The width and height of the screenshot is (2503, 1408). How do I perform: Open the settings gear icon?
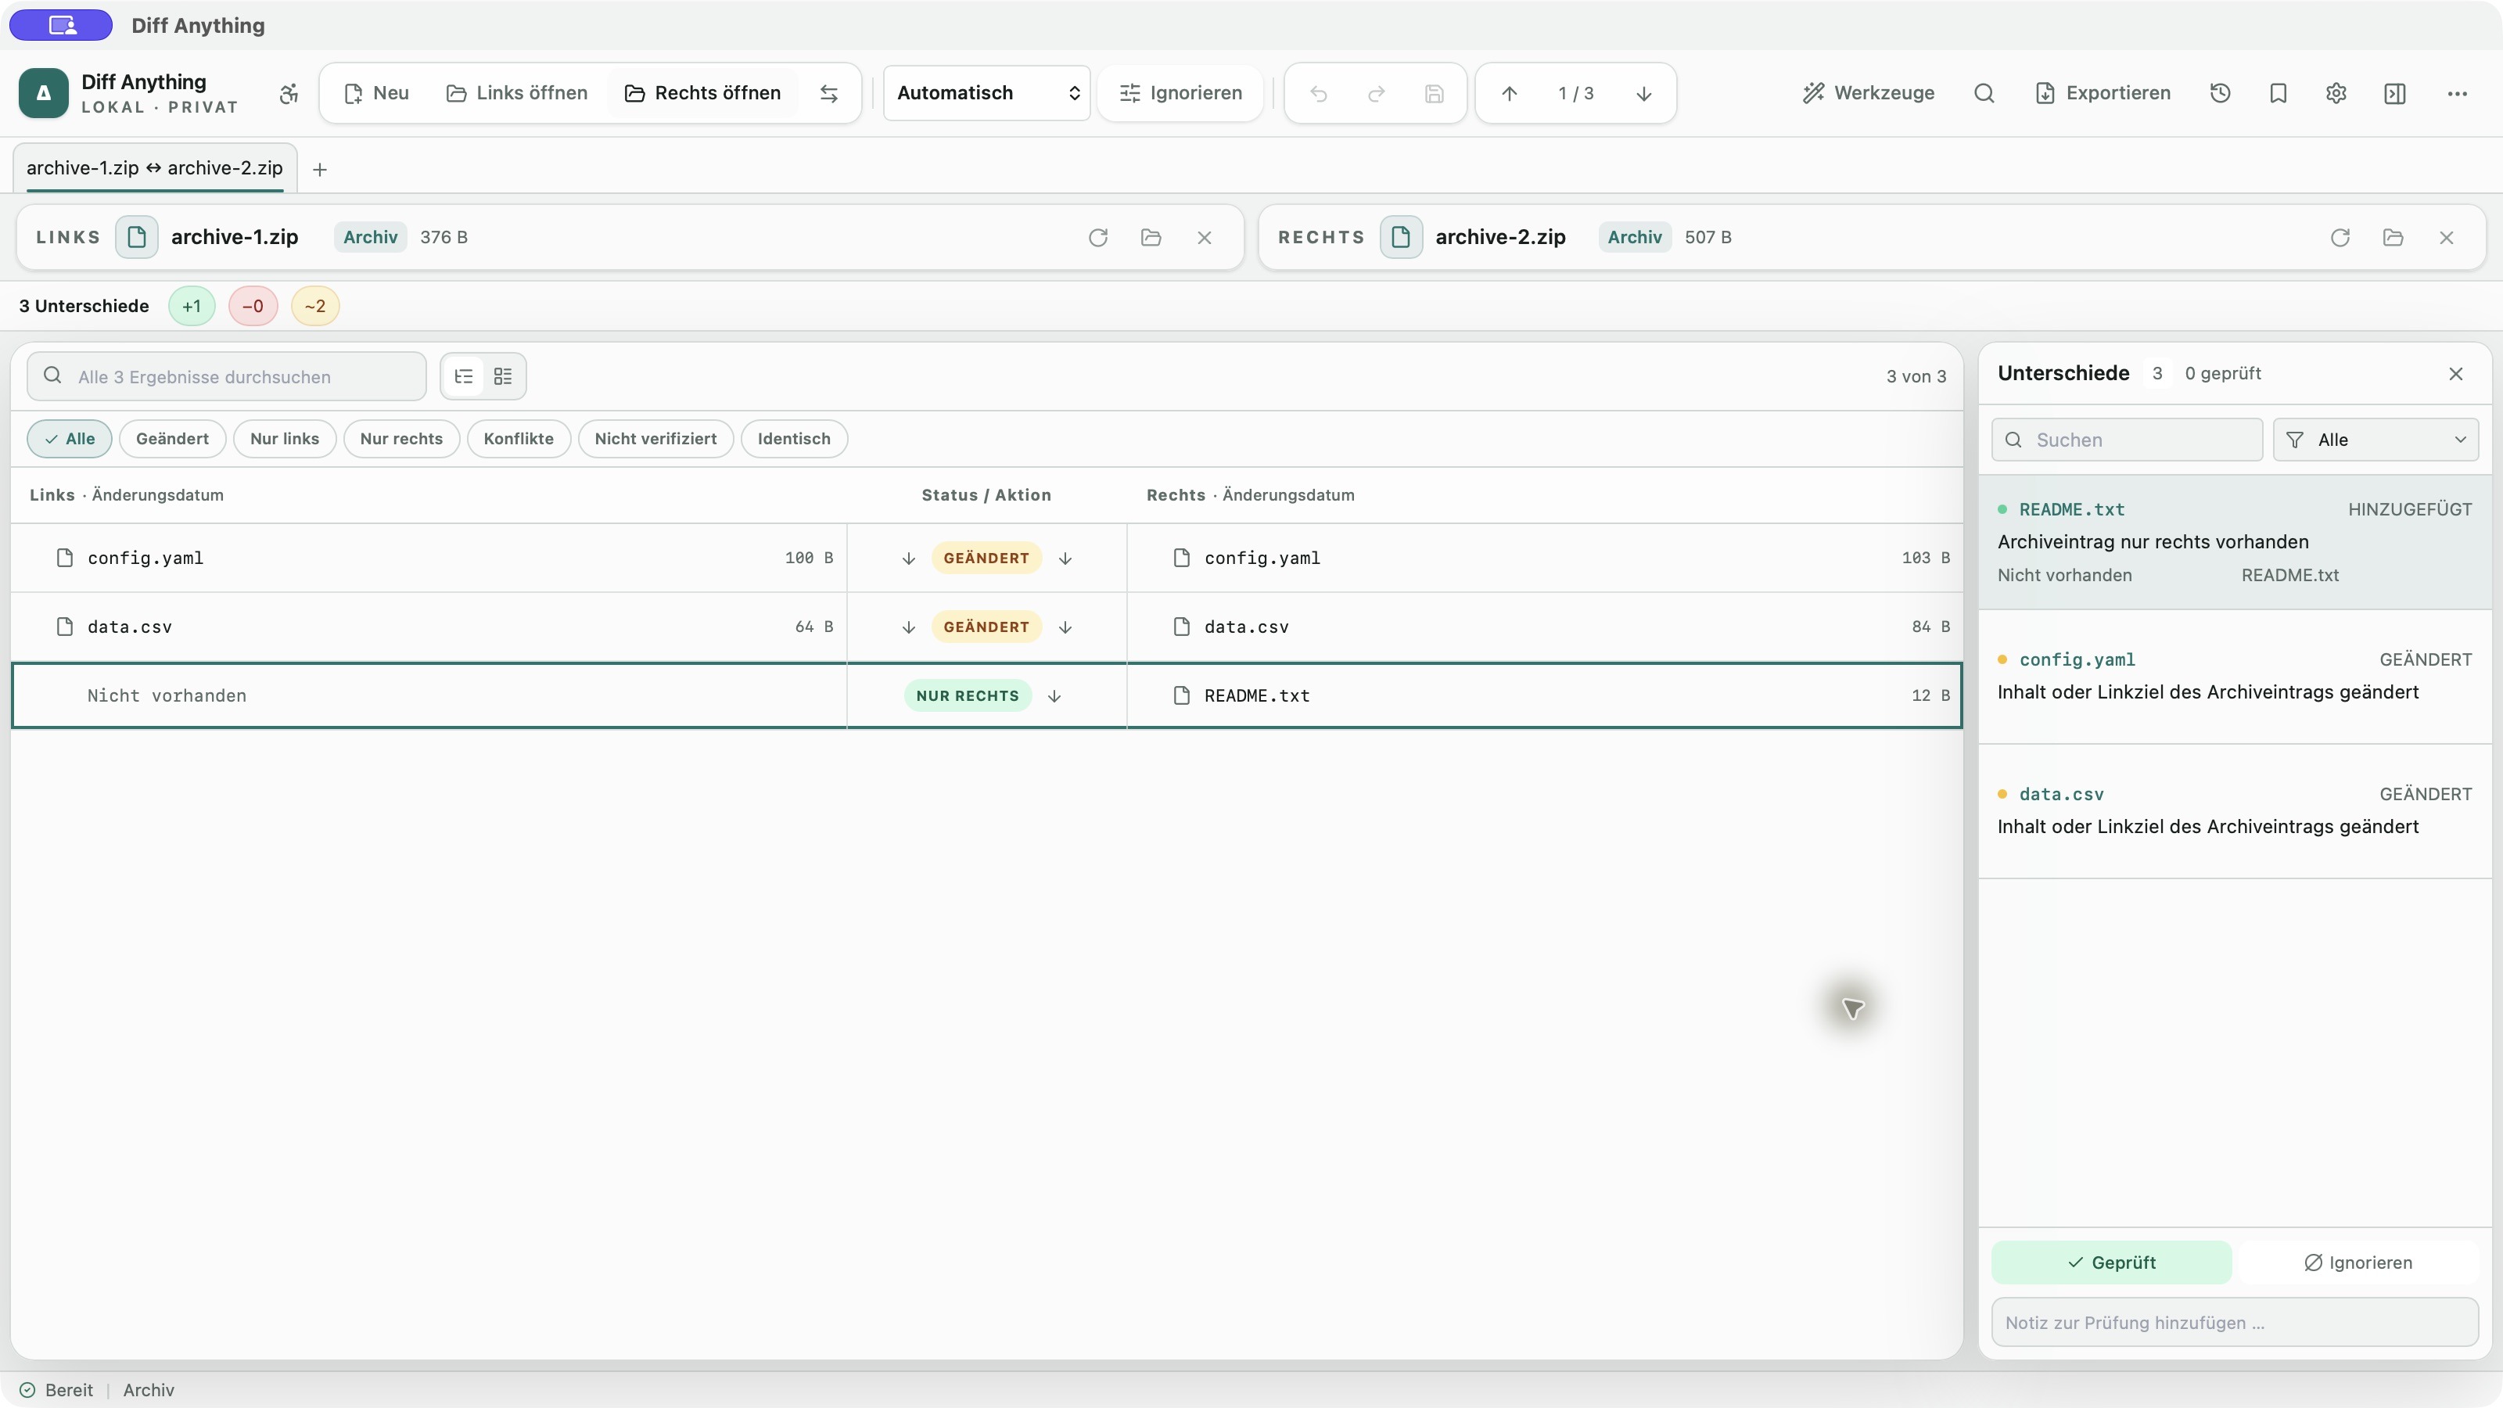(x=2337, y=93)
